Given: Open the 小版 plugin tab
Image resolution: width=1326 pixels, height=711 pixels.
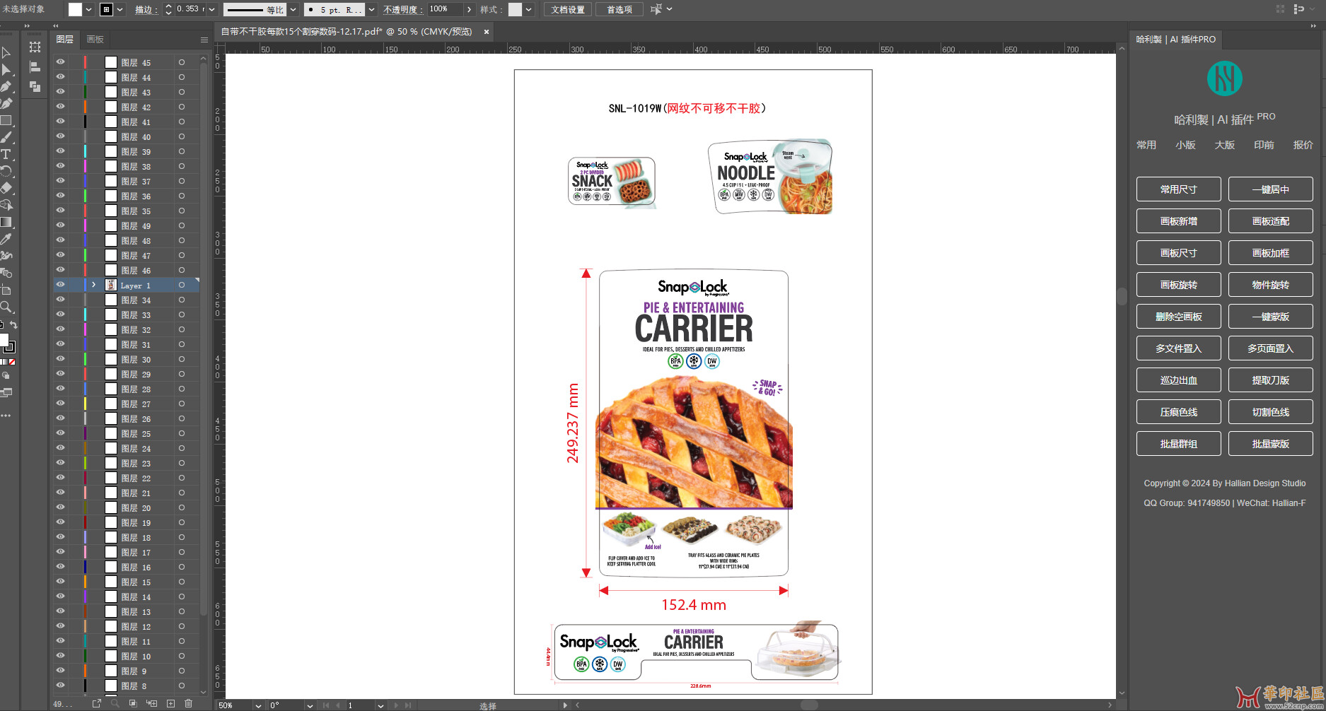Looking at the screenshot, I should (x=1186, y=145).
